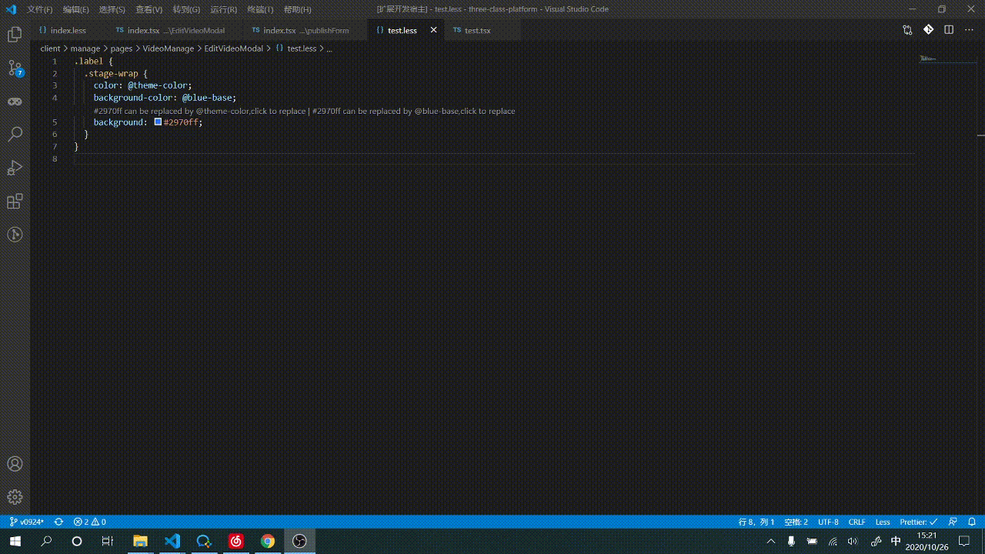This screenshot has width=985, height=554.
Task: Open the Explorer sidebar
Action: (x=15, y=35)
